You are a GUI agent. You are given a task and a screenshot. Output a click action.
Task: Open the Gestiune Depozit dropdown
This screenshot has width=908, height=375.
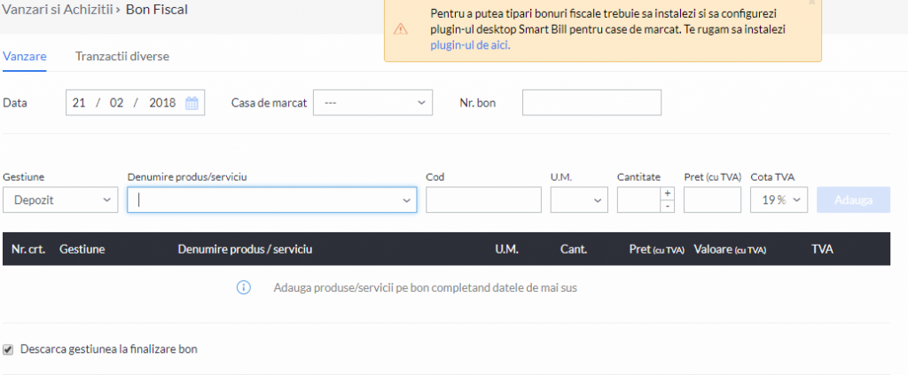click(x=60, y=199)
